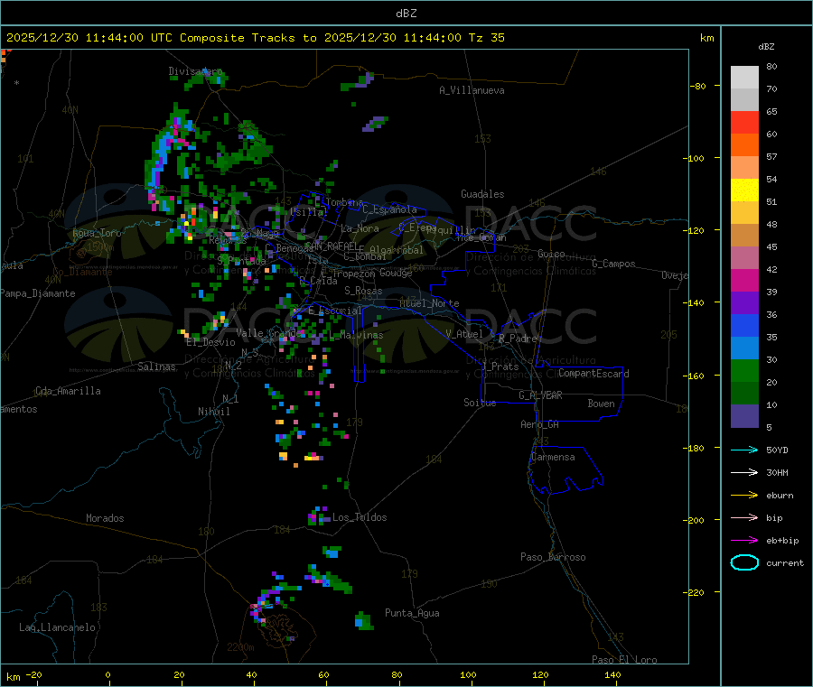Click the Guico map label
The image size is (813, 687).
[551, 254]
